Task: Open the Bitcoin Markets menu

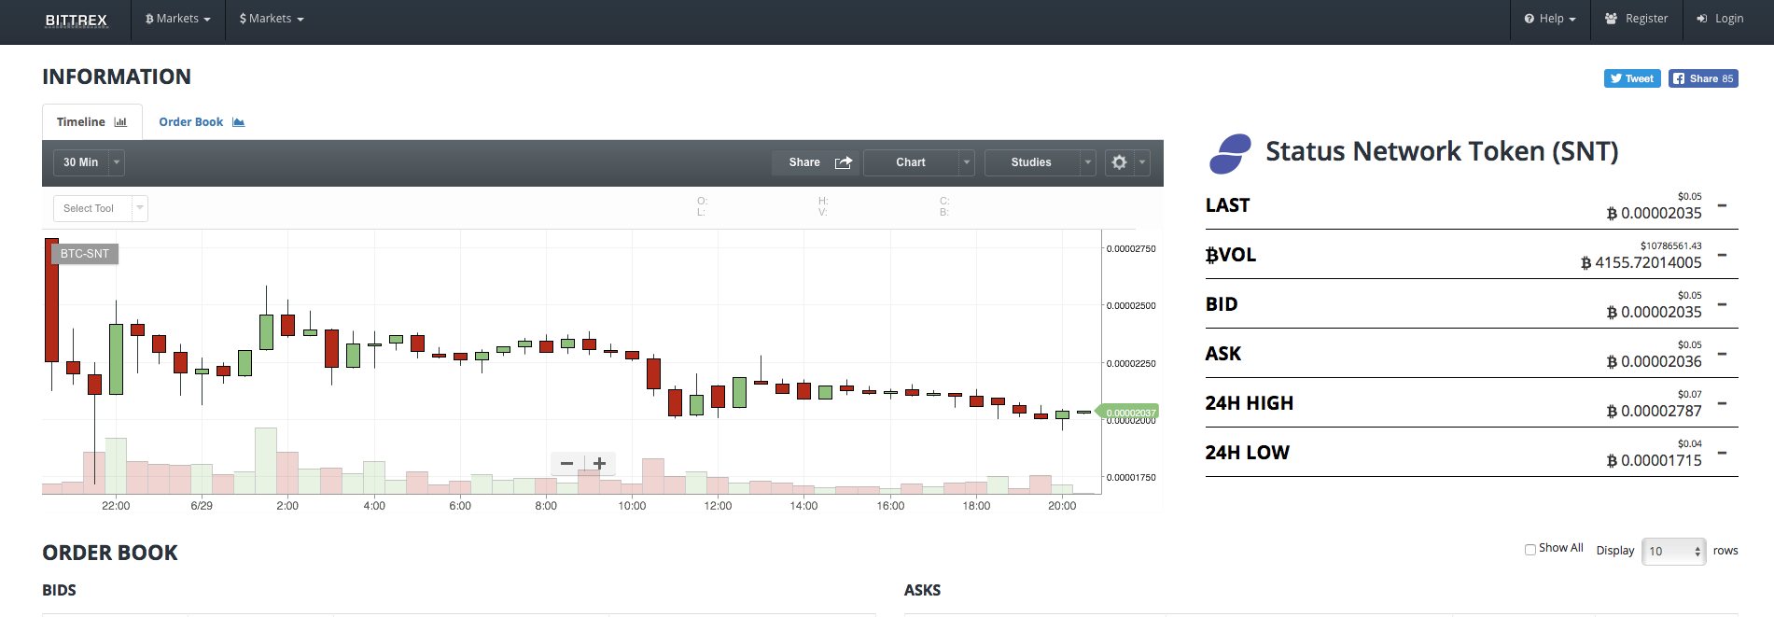Action: click(x=178, y=19)
